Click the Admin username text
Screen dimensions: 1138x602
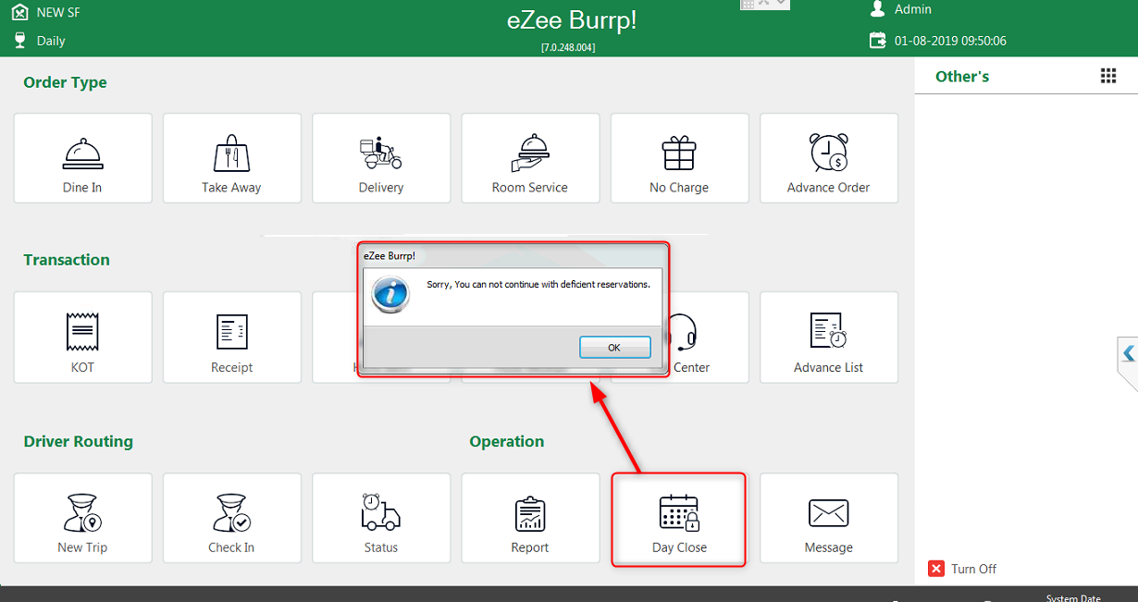[x=913, y=9]
